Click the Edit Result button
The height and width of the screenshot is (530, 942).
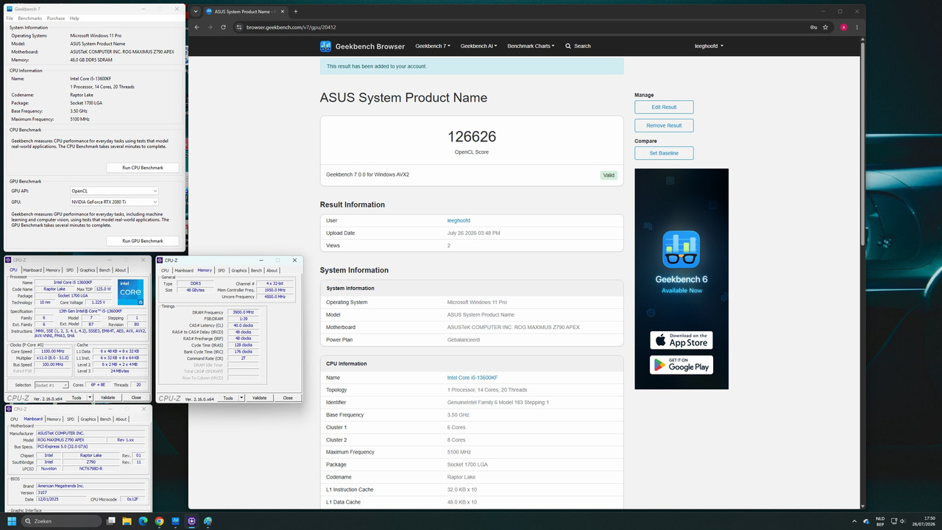[x=664, y=107]
